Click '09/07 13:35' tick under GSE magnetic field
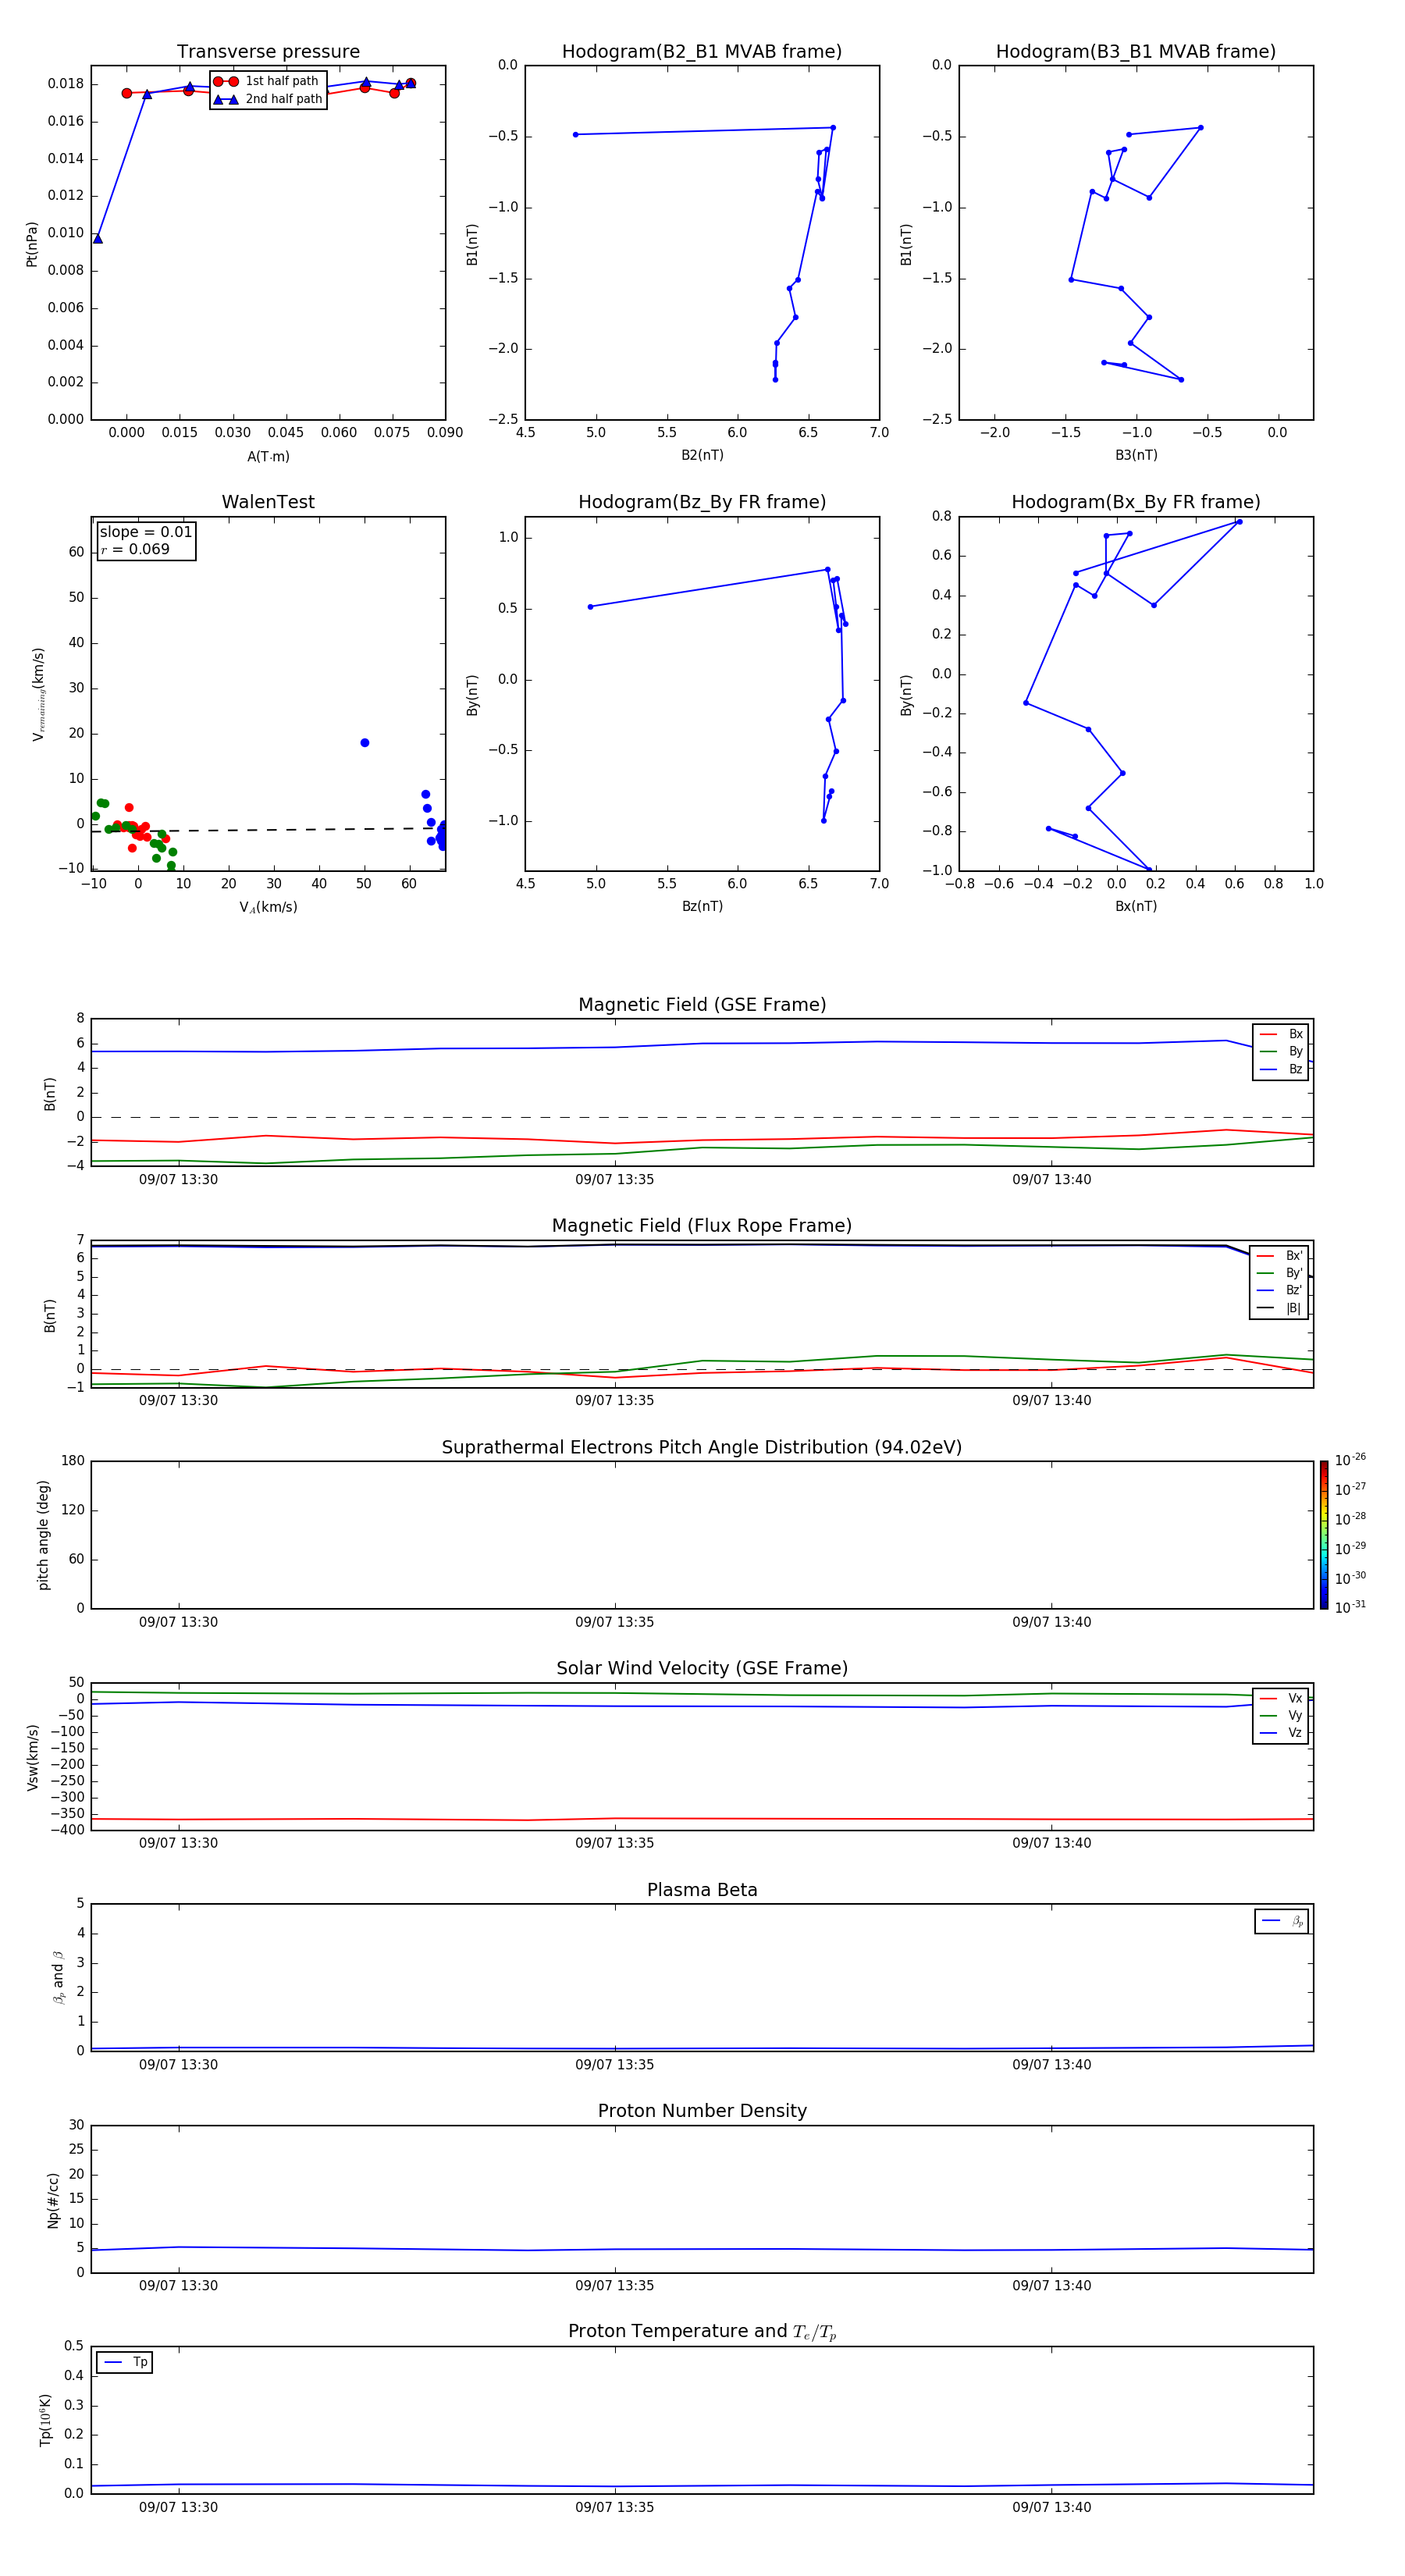 615,1180
